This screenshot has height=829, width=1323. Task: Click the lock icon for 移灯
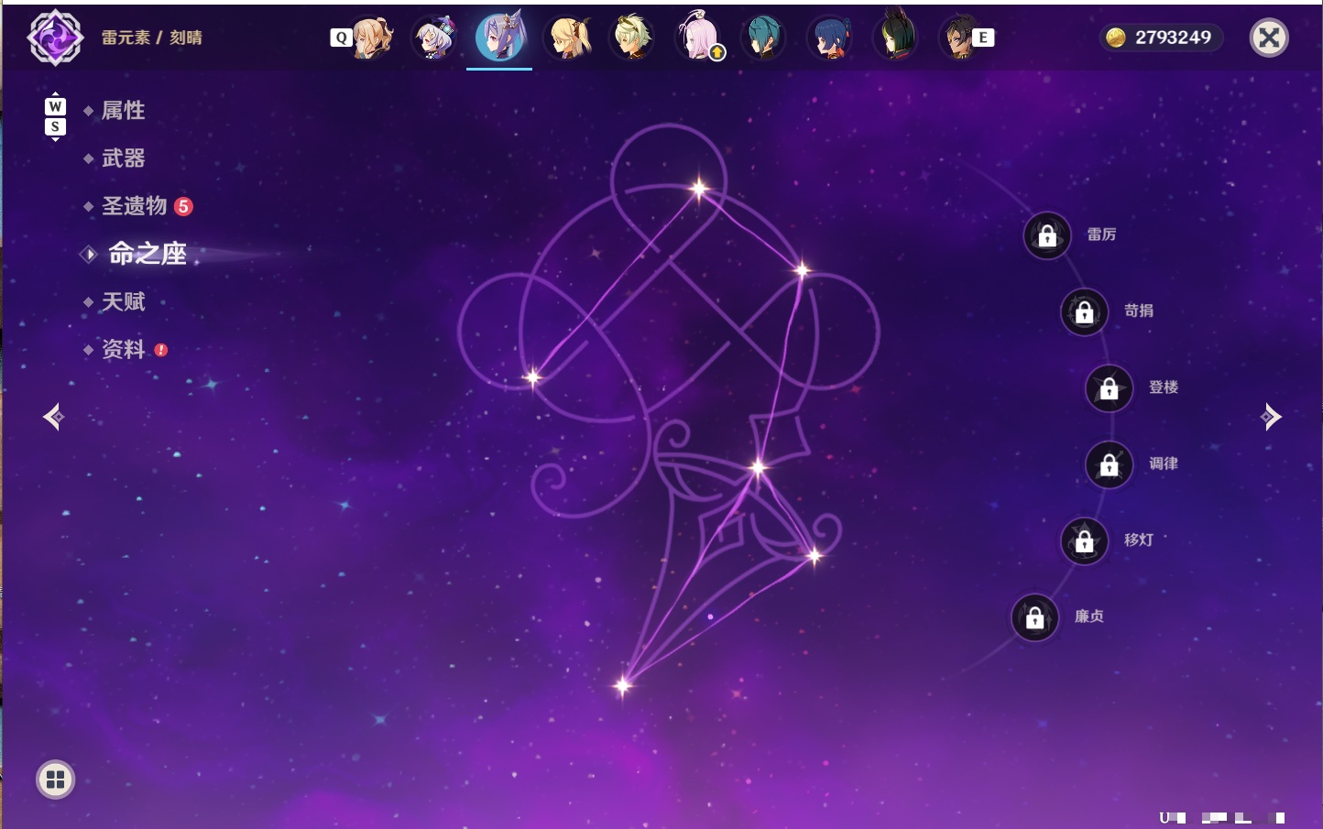pyautogui.click(x=1085, y=540)
